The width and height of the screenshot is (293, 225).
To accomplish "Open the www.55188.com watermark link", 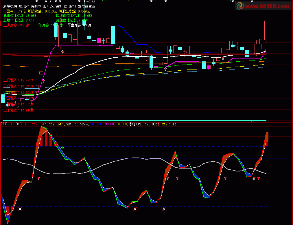I will click(x=267, y=6).
